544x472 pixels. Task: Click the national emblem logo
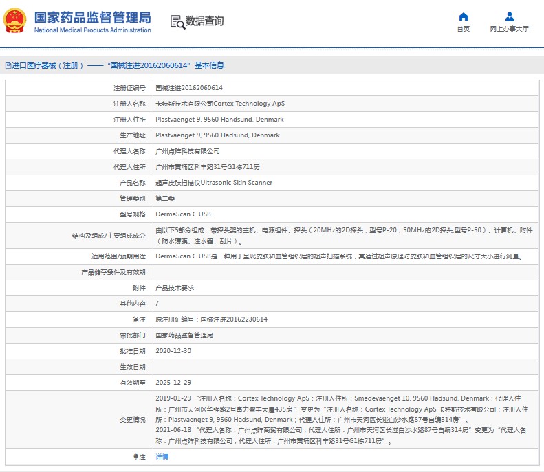point(14,21)
